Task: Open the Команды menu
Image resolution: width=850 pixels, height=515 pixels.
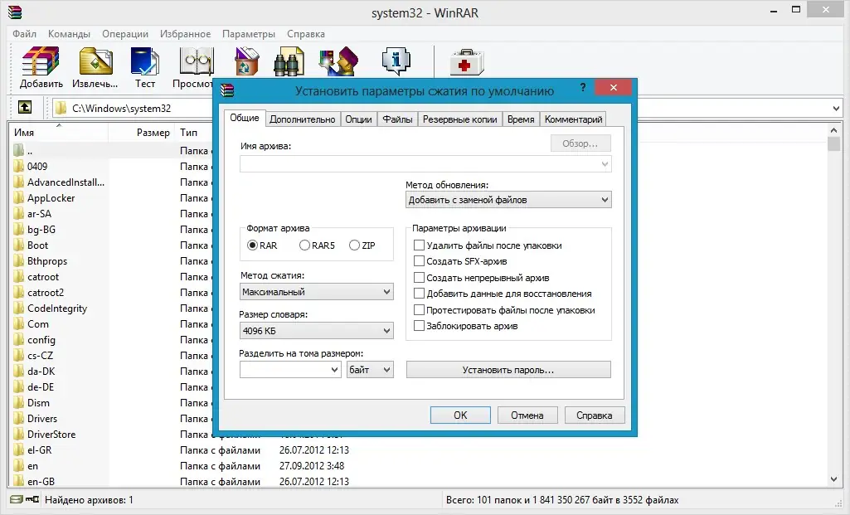Action: [x=69, y=34]
